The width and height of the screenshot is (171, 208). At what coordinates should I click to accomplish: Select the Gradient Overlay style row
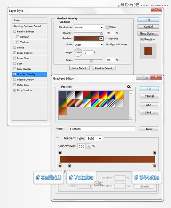point(29,74)
